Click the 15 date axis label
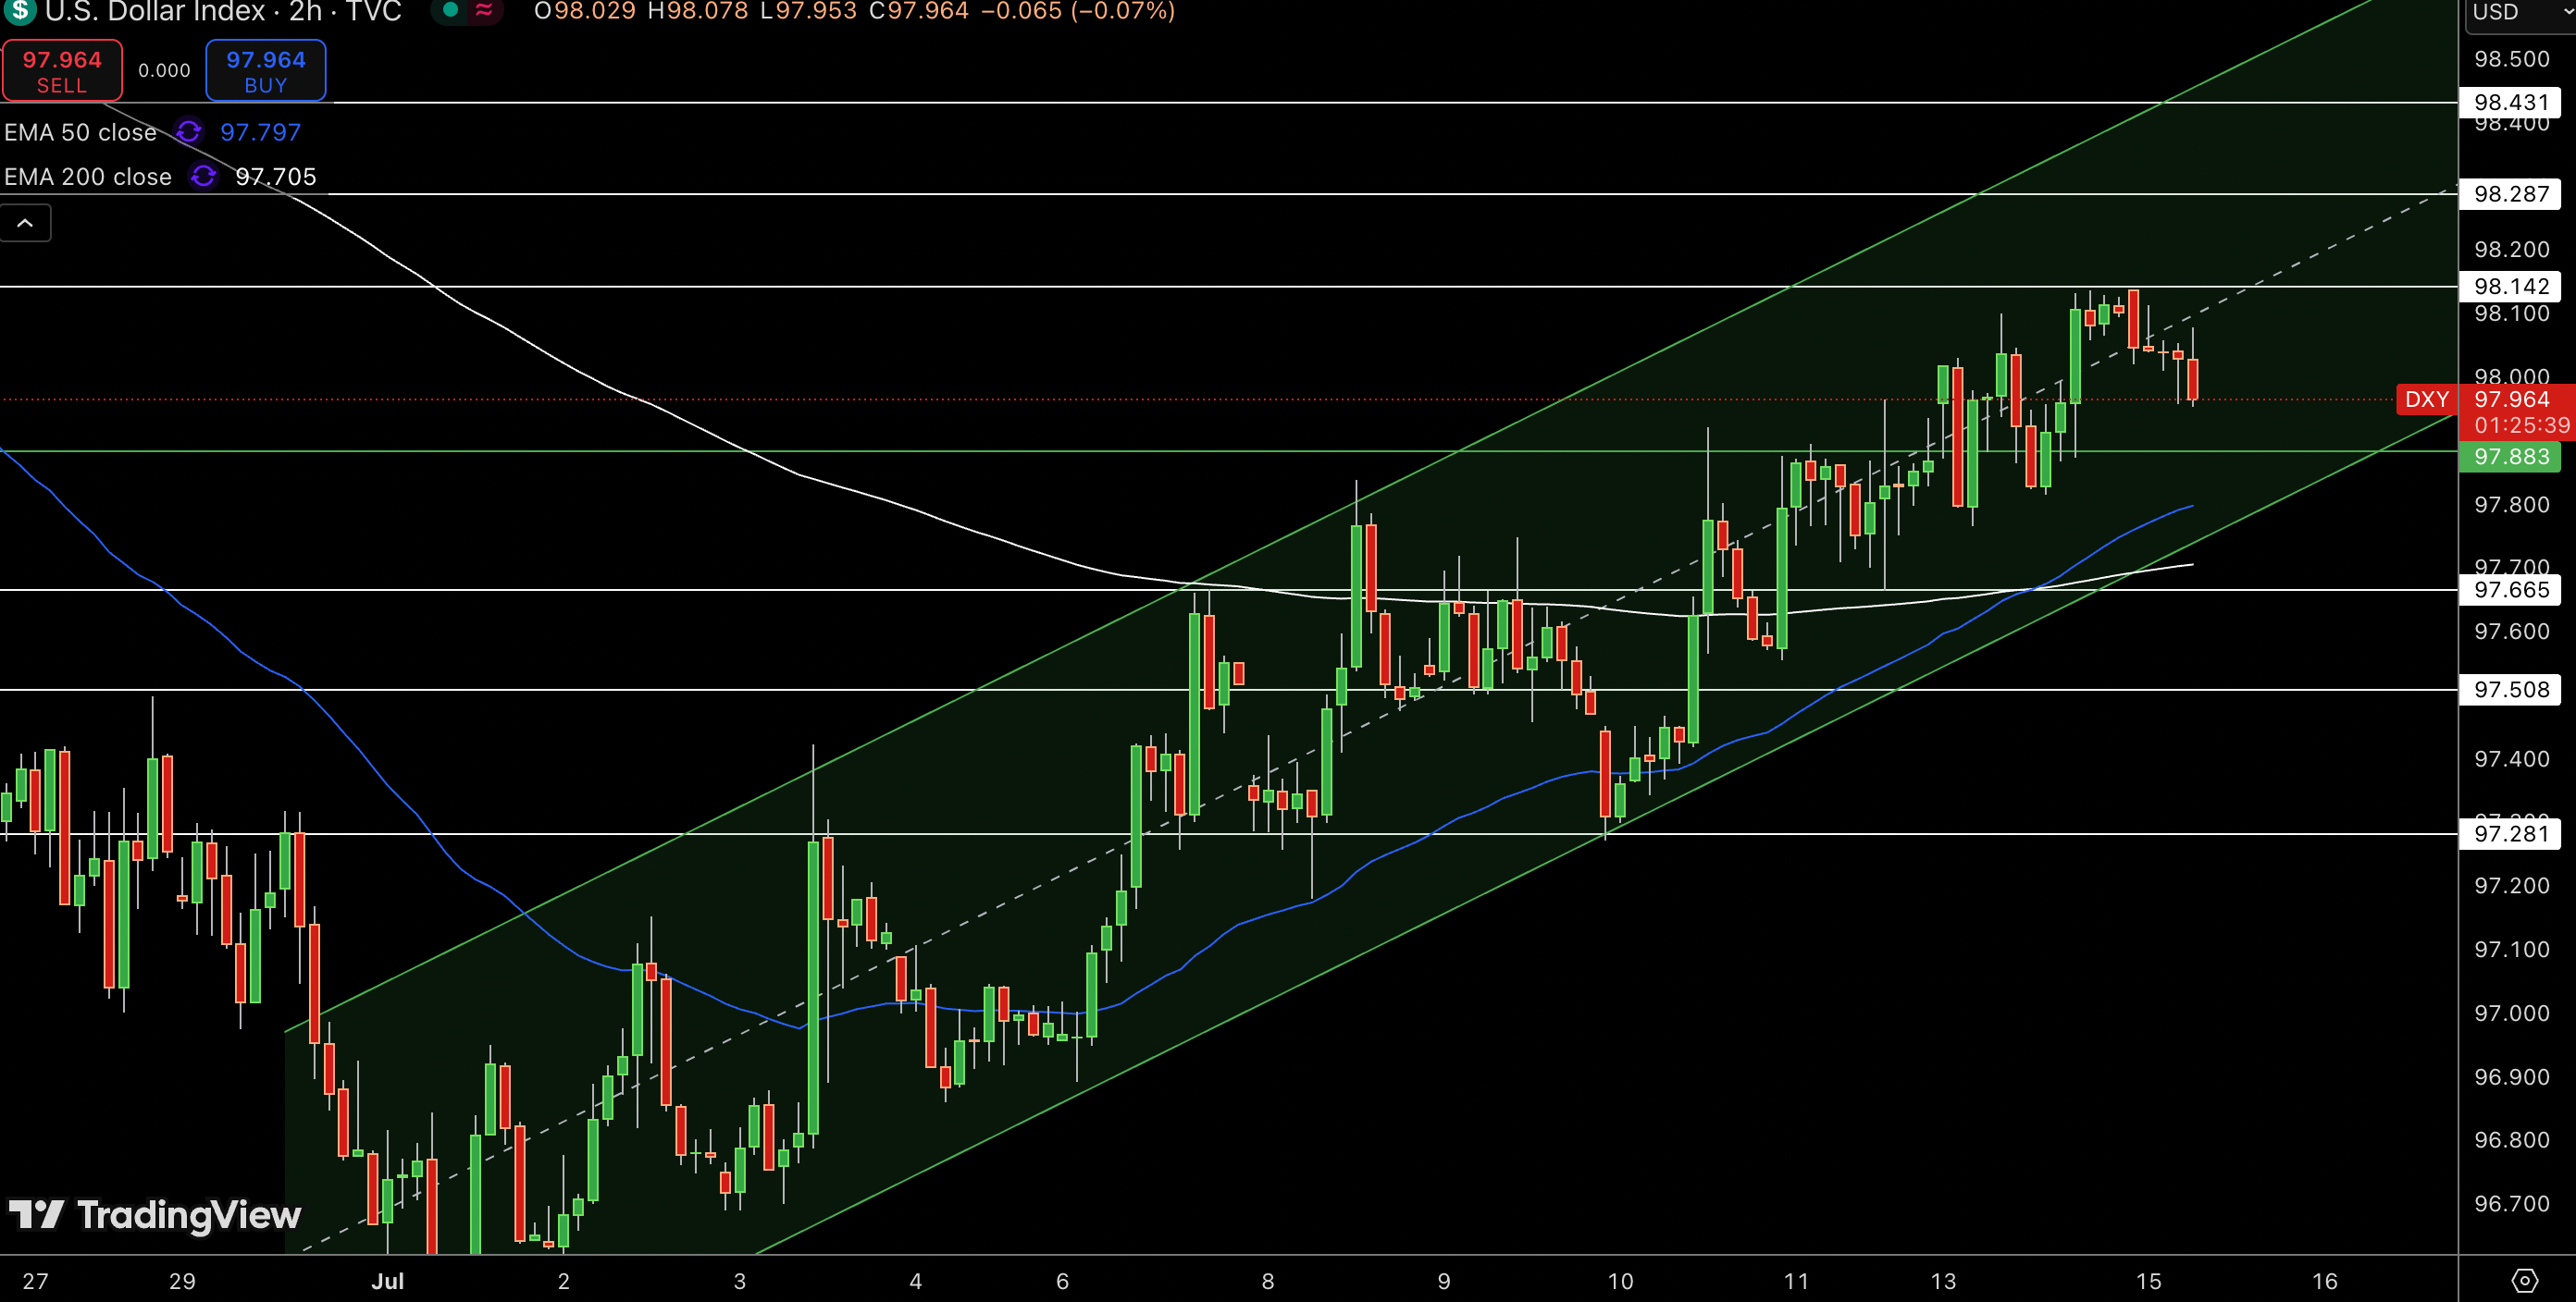Viewport: 2576px width, 1302px height. [2149, 1281]
